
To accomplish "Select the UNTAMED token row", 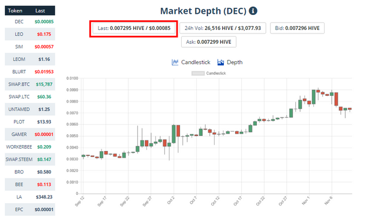I will point(30,109).
